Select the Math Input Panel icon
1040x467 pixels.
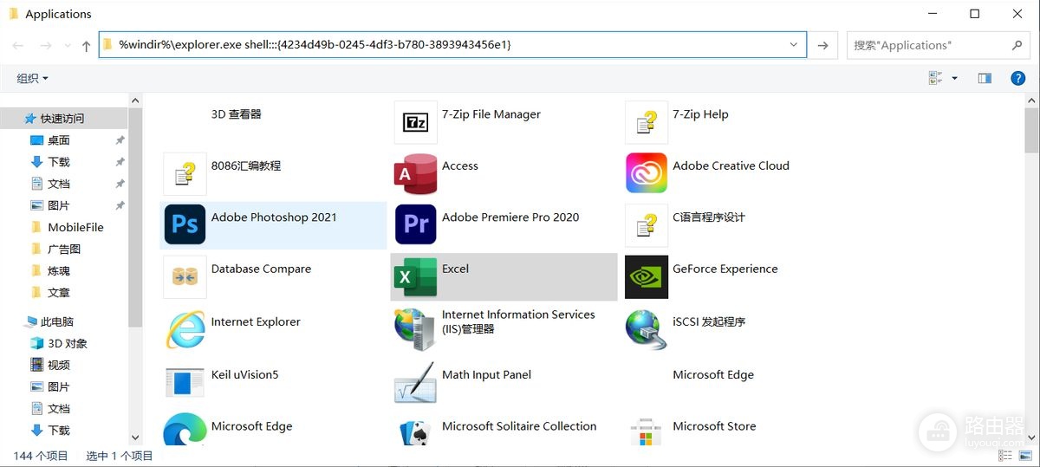pyautogui.click(x=416, y=382)
